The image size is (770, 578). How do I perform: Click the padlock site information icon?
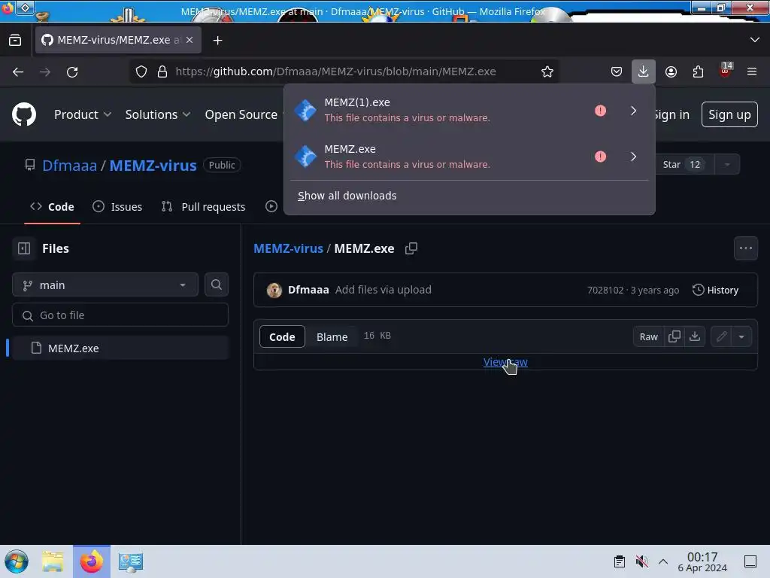(x=162, y=71)
